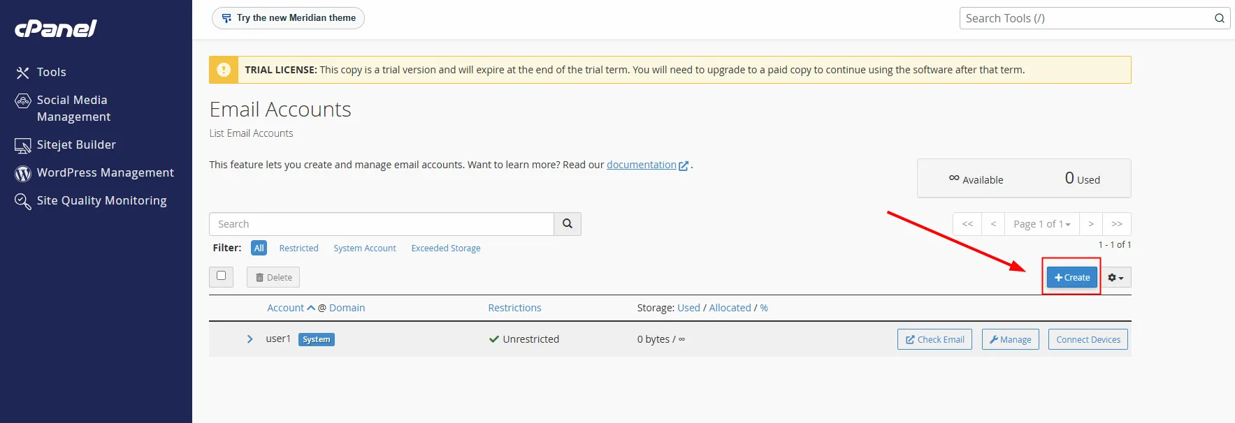This screenshot has width=1235, height=423.
Task: Click Check Email for user1
Action: tap(934, 339)
